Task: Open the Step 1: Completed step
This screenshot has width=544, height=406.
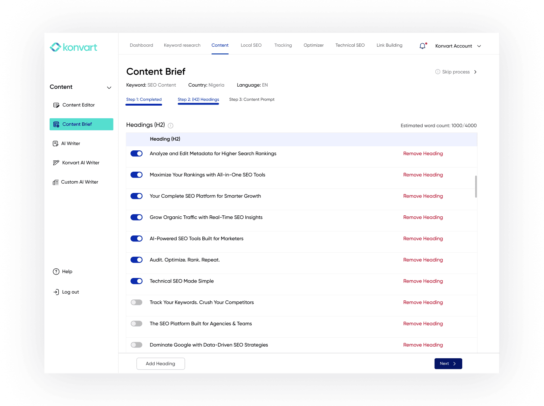Action: [144, 99]
